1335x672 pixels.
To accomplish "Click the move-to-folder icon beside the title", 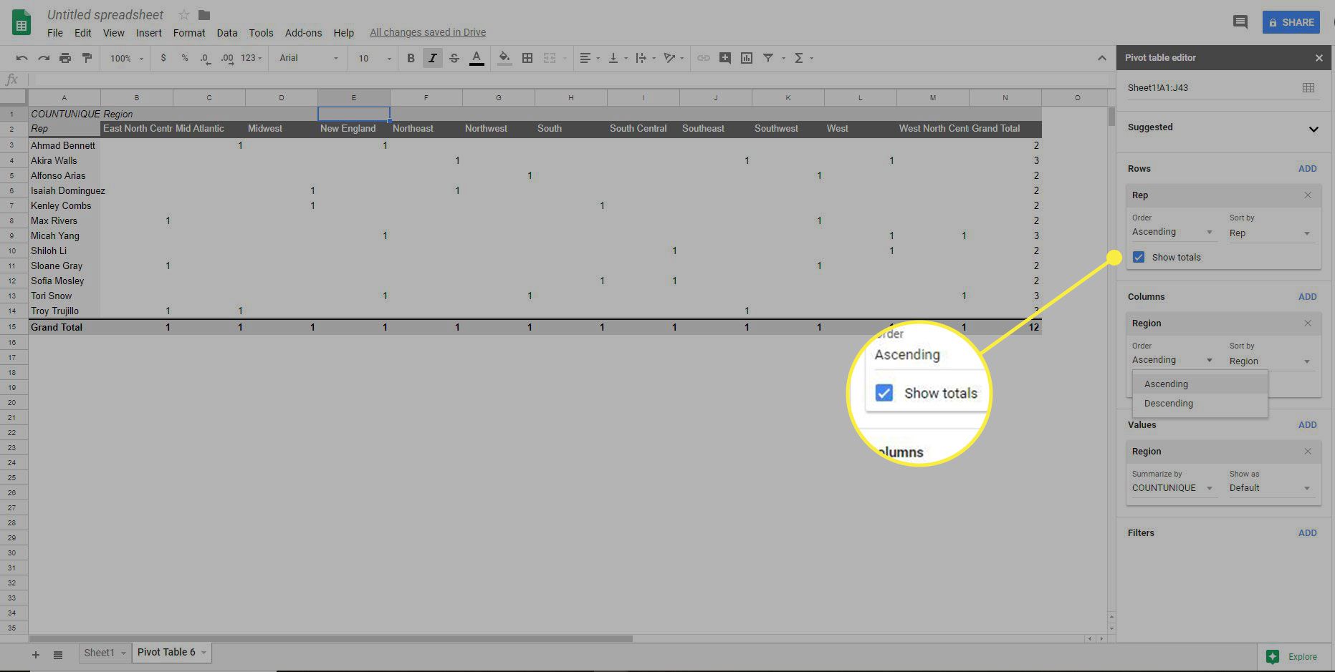I will click(204, 14).
